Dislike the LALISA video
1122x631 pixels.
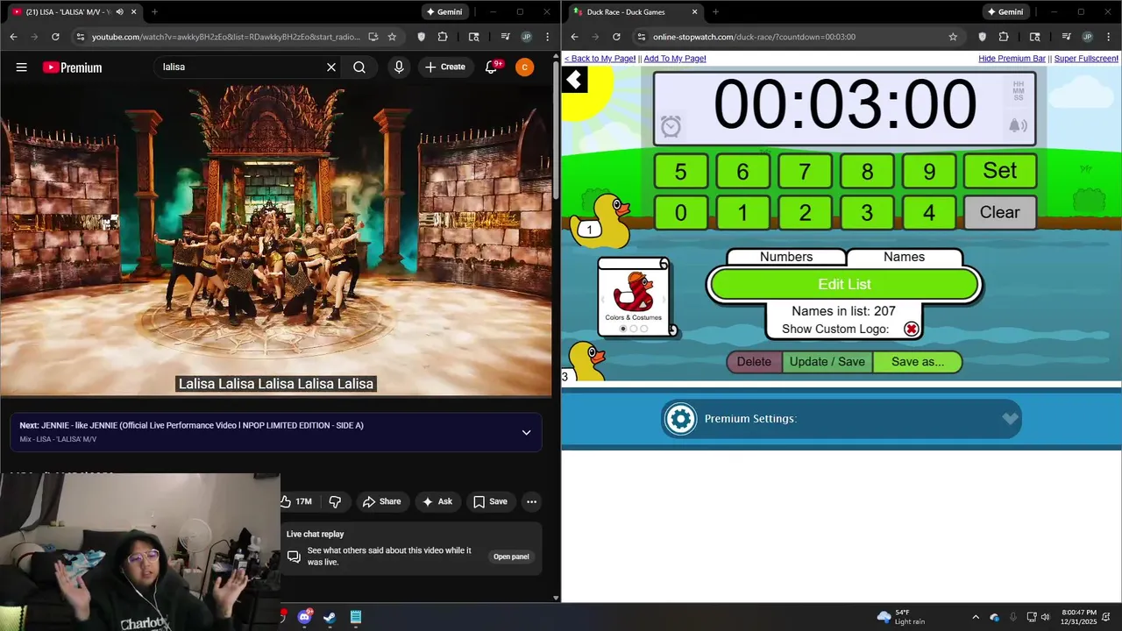pyautogui.click(x=335, y=501)
